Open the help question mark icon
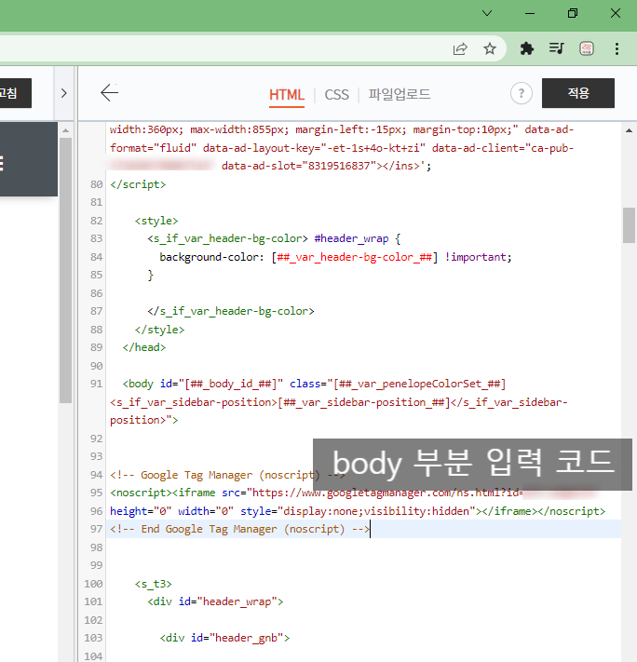Image resolution: width=637 pixels, height=662 pixels. click(x=522, y=93)
